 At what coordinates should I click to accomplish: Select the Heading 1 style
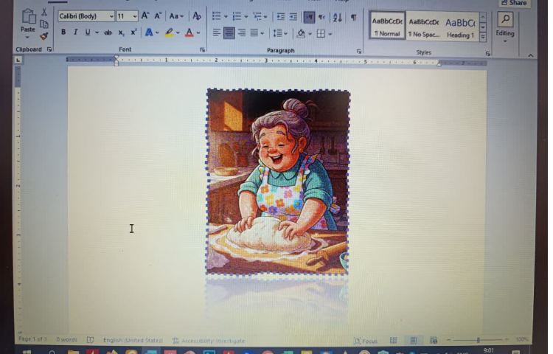(x=459, y=26)
